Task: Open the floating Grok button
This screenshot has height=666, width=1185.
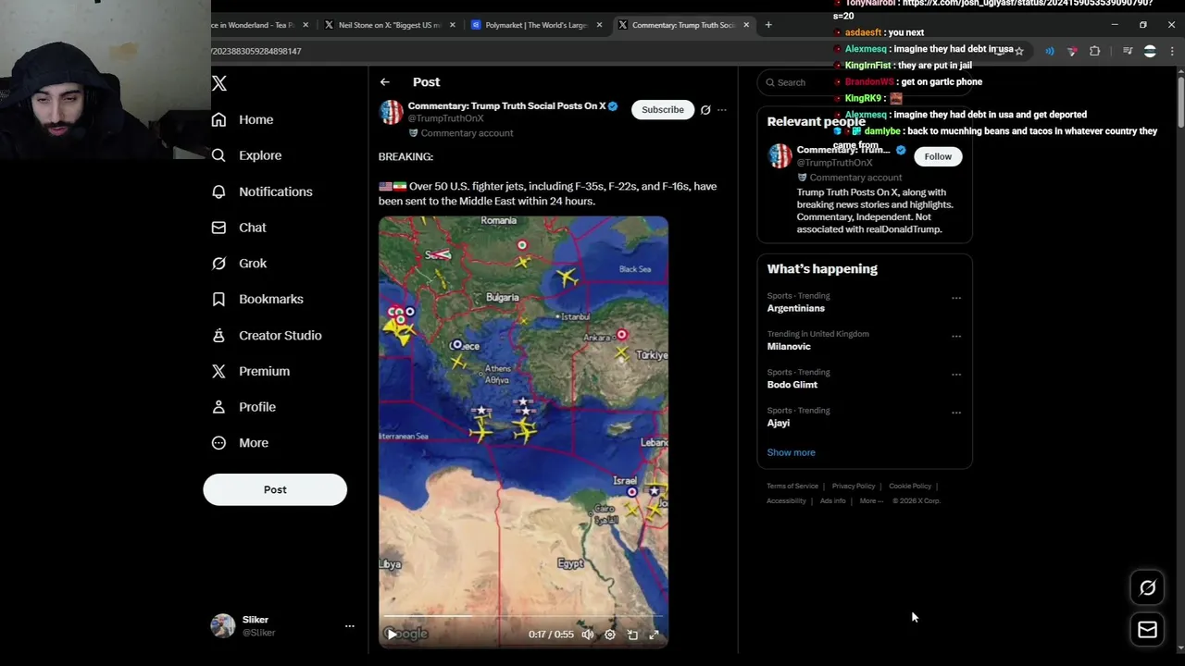Action: tap(1147, 587)
